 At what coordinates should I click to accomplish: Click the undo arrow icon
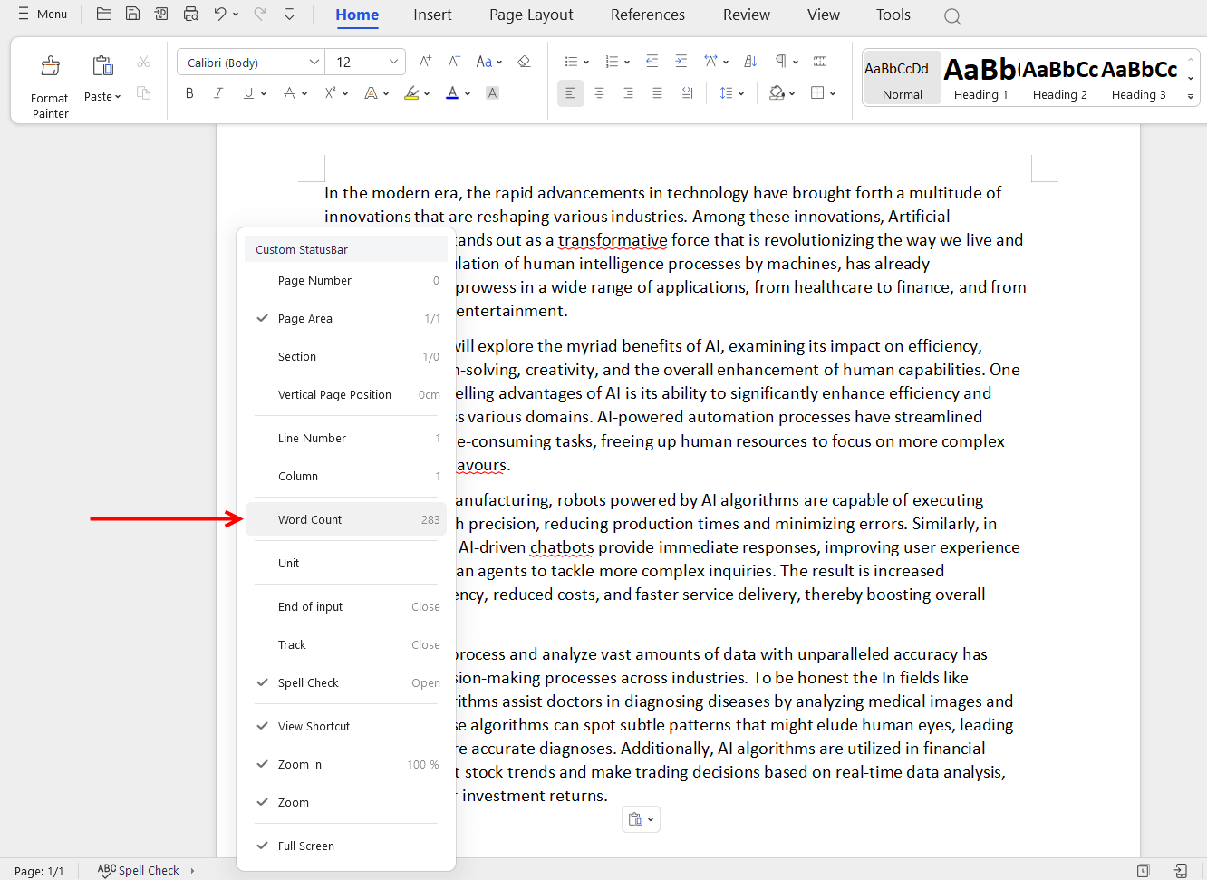(x=220, y=14)
